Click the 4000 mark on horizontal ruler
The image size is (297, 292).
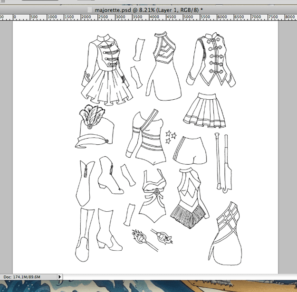click(x=154, y=17)
